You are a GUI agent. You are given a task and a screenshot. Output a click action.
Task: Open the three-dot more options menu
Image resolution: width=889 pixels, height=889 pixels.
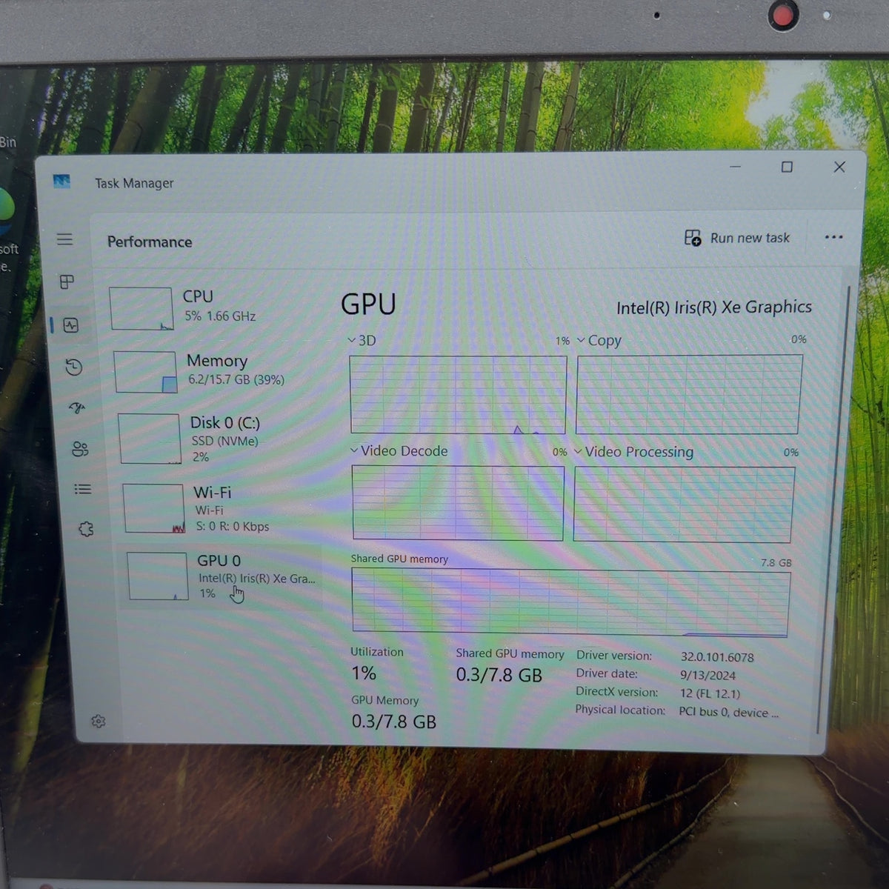pyautogui.click(x=833, y=237)
